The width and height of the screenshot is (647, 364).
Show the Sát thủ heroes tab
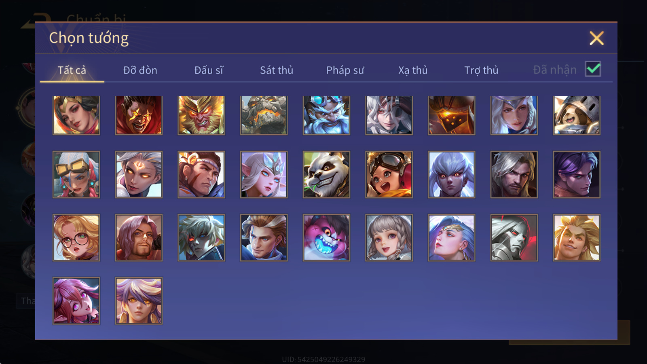(x=277, y=70)
